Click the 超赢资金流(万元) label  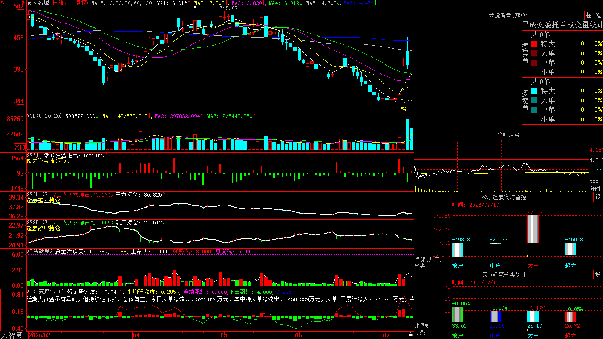pos(49,161)
